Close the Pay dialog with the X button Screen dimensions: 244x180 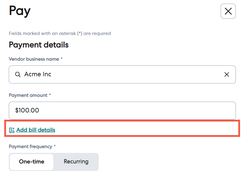coord(228,11)
